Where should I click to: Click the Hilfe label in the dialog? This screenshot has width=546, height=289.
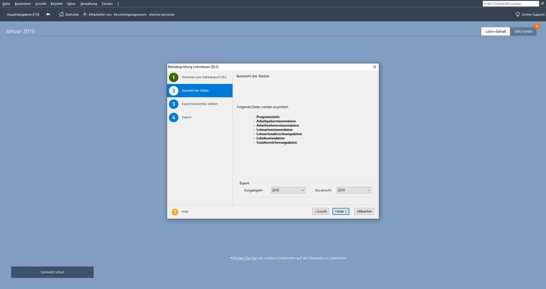tap(185, 212)
